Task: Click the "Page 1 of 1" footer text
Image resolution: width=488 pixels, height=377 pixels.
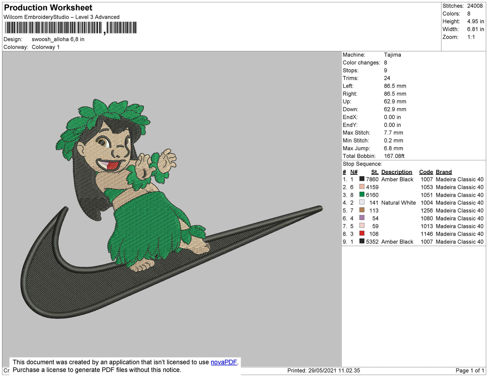Action: click(470, 370)
